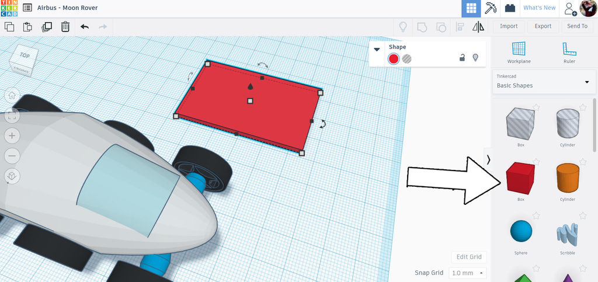The image size is (598, 282).
Task: Click the Paste tool in toolbar
Action: pyautogui.click(x=27, y=27)
